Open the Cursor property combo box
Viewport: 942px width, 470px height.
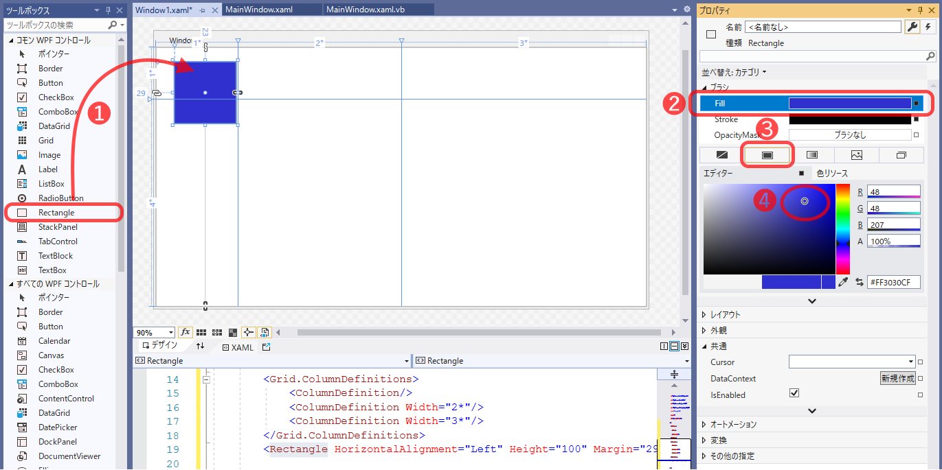tap(852, 362)
